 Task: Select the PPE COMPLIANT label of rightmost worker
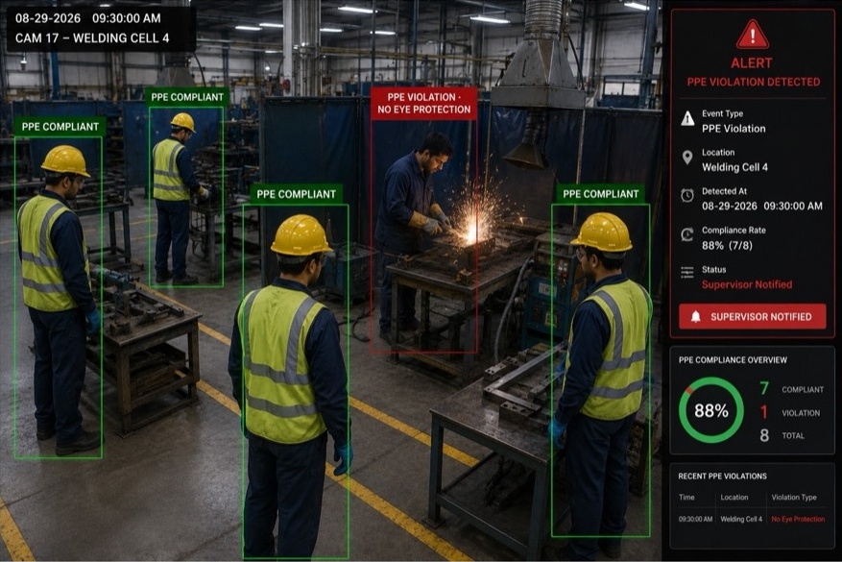coord(600,194)
